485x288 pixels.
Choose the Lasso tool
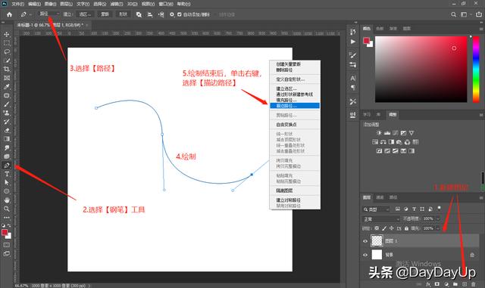click(7, 51)
